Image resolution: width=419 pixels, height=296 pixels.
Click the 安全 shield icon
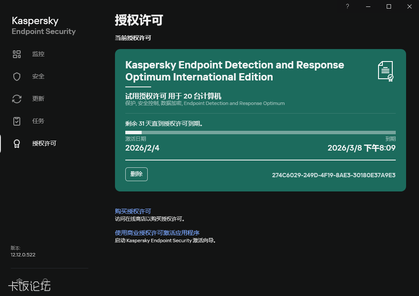tap(17, 77)
